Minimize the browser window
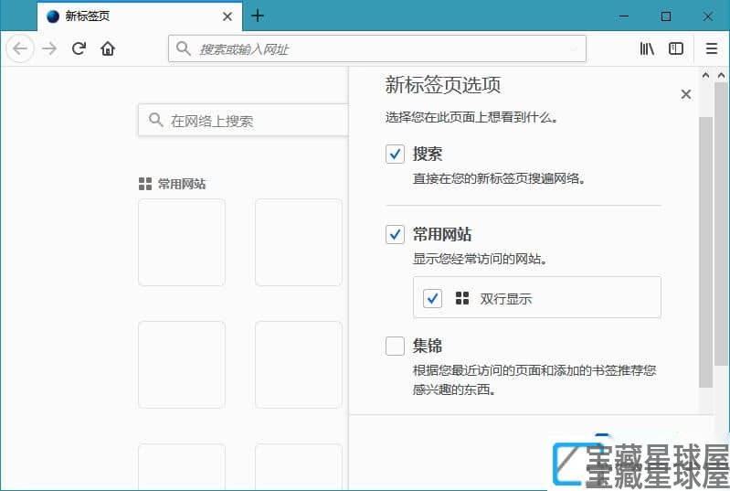Screen dimensions: 730x491 (x=623, y=16)
